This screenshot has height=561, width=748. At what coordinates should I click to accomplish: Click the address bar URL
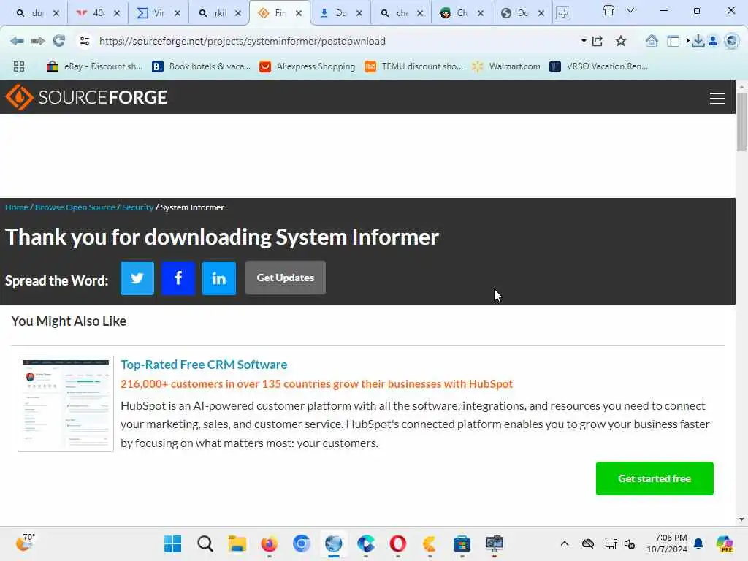pos(242,41)
